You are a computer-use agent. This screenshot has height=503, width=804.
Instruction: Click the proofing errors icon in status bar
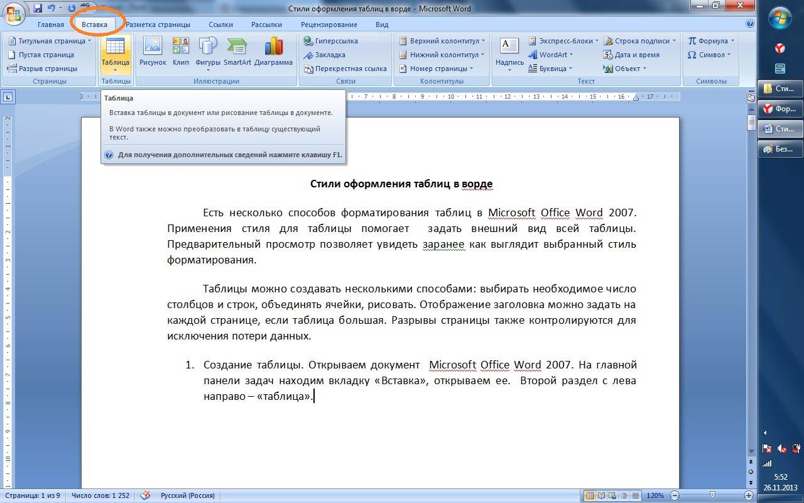click(145, 495)
